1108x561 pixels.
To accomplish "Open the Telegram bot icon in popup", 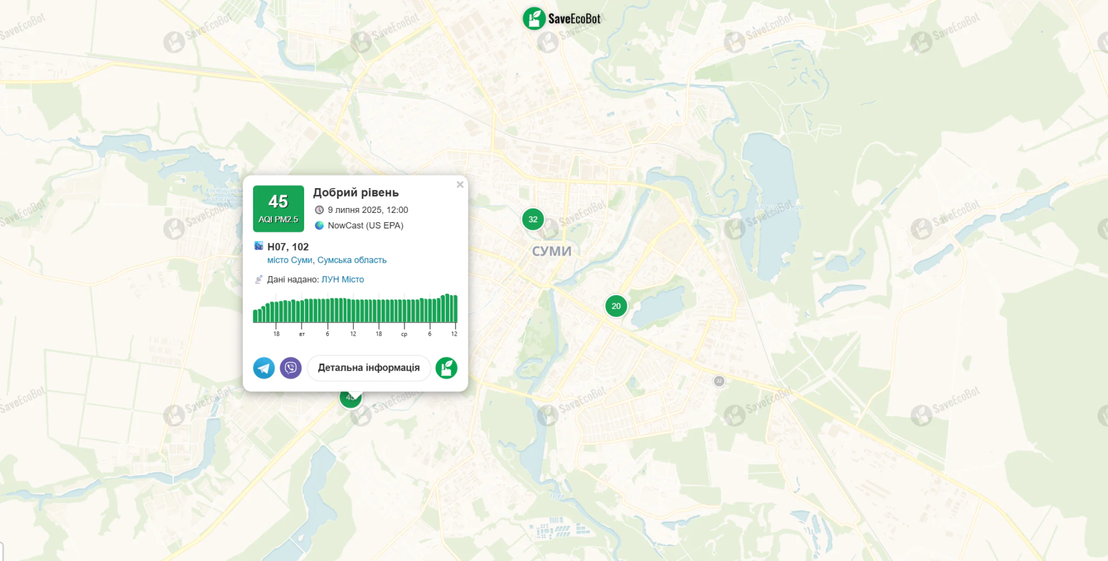I will [264, 368].
